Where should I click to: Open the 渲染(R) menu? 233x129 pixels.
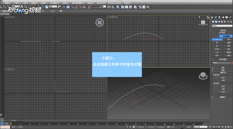click(x=90, y=3)
